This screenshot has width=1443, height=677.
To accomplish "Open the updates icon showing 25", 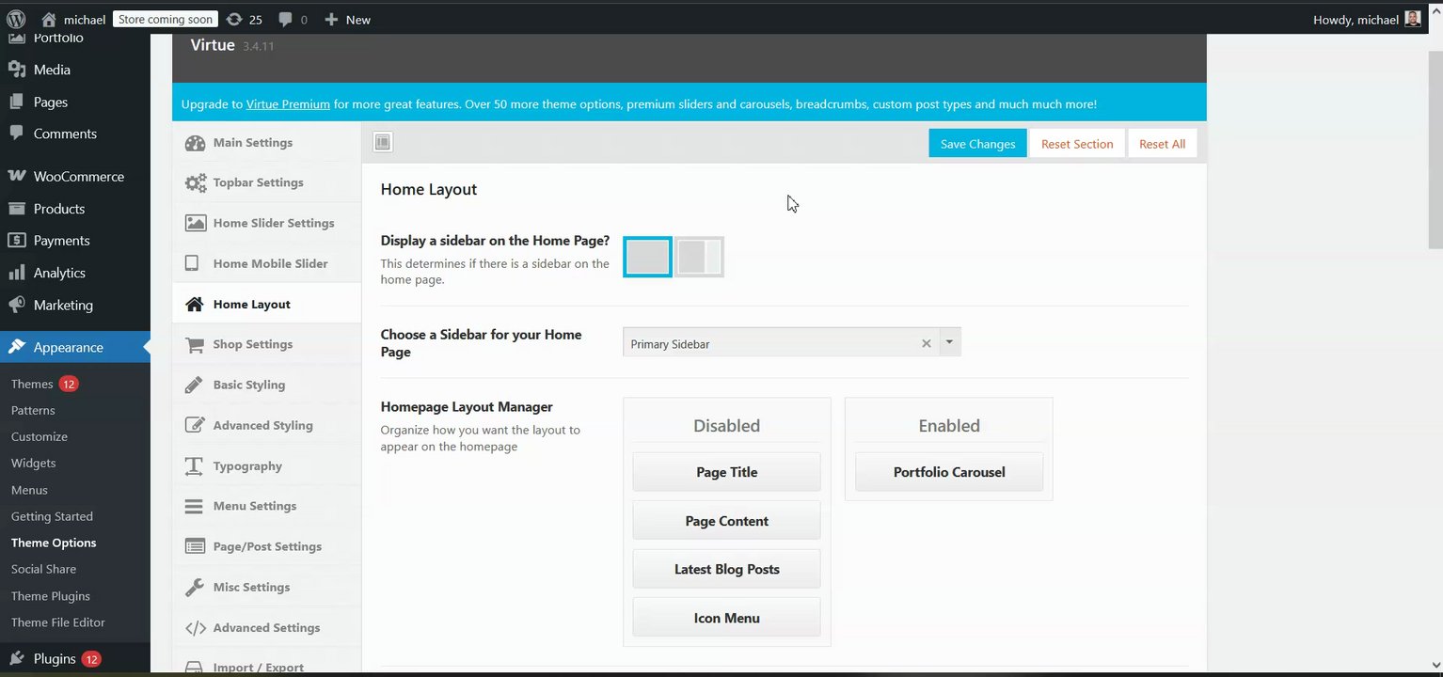I will coord(234,19).
